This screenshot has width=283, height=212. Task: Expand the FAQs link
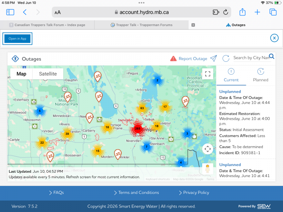[x=56, y=193]
